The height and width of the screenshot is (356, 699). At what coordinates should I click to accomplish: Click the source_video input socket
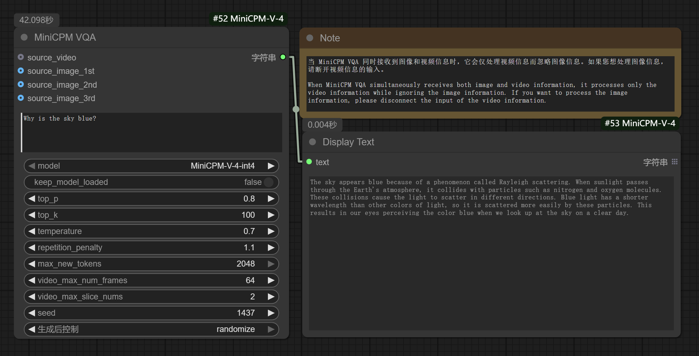coord(21,57)
